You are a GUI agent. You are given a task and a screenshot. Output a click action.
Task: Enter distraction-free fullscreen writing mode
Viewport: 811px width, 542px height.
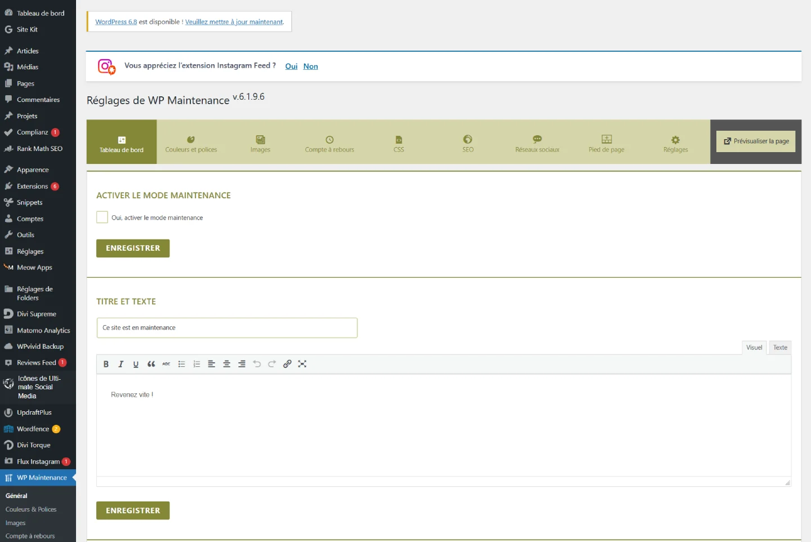click(x=302, y=363)
